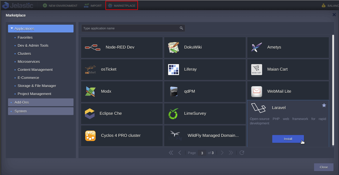
Task: Open the Import toolbar option
Action: coord(93,5)
